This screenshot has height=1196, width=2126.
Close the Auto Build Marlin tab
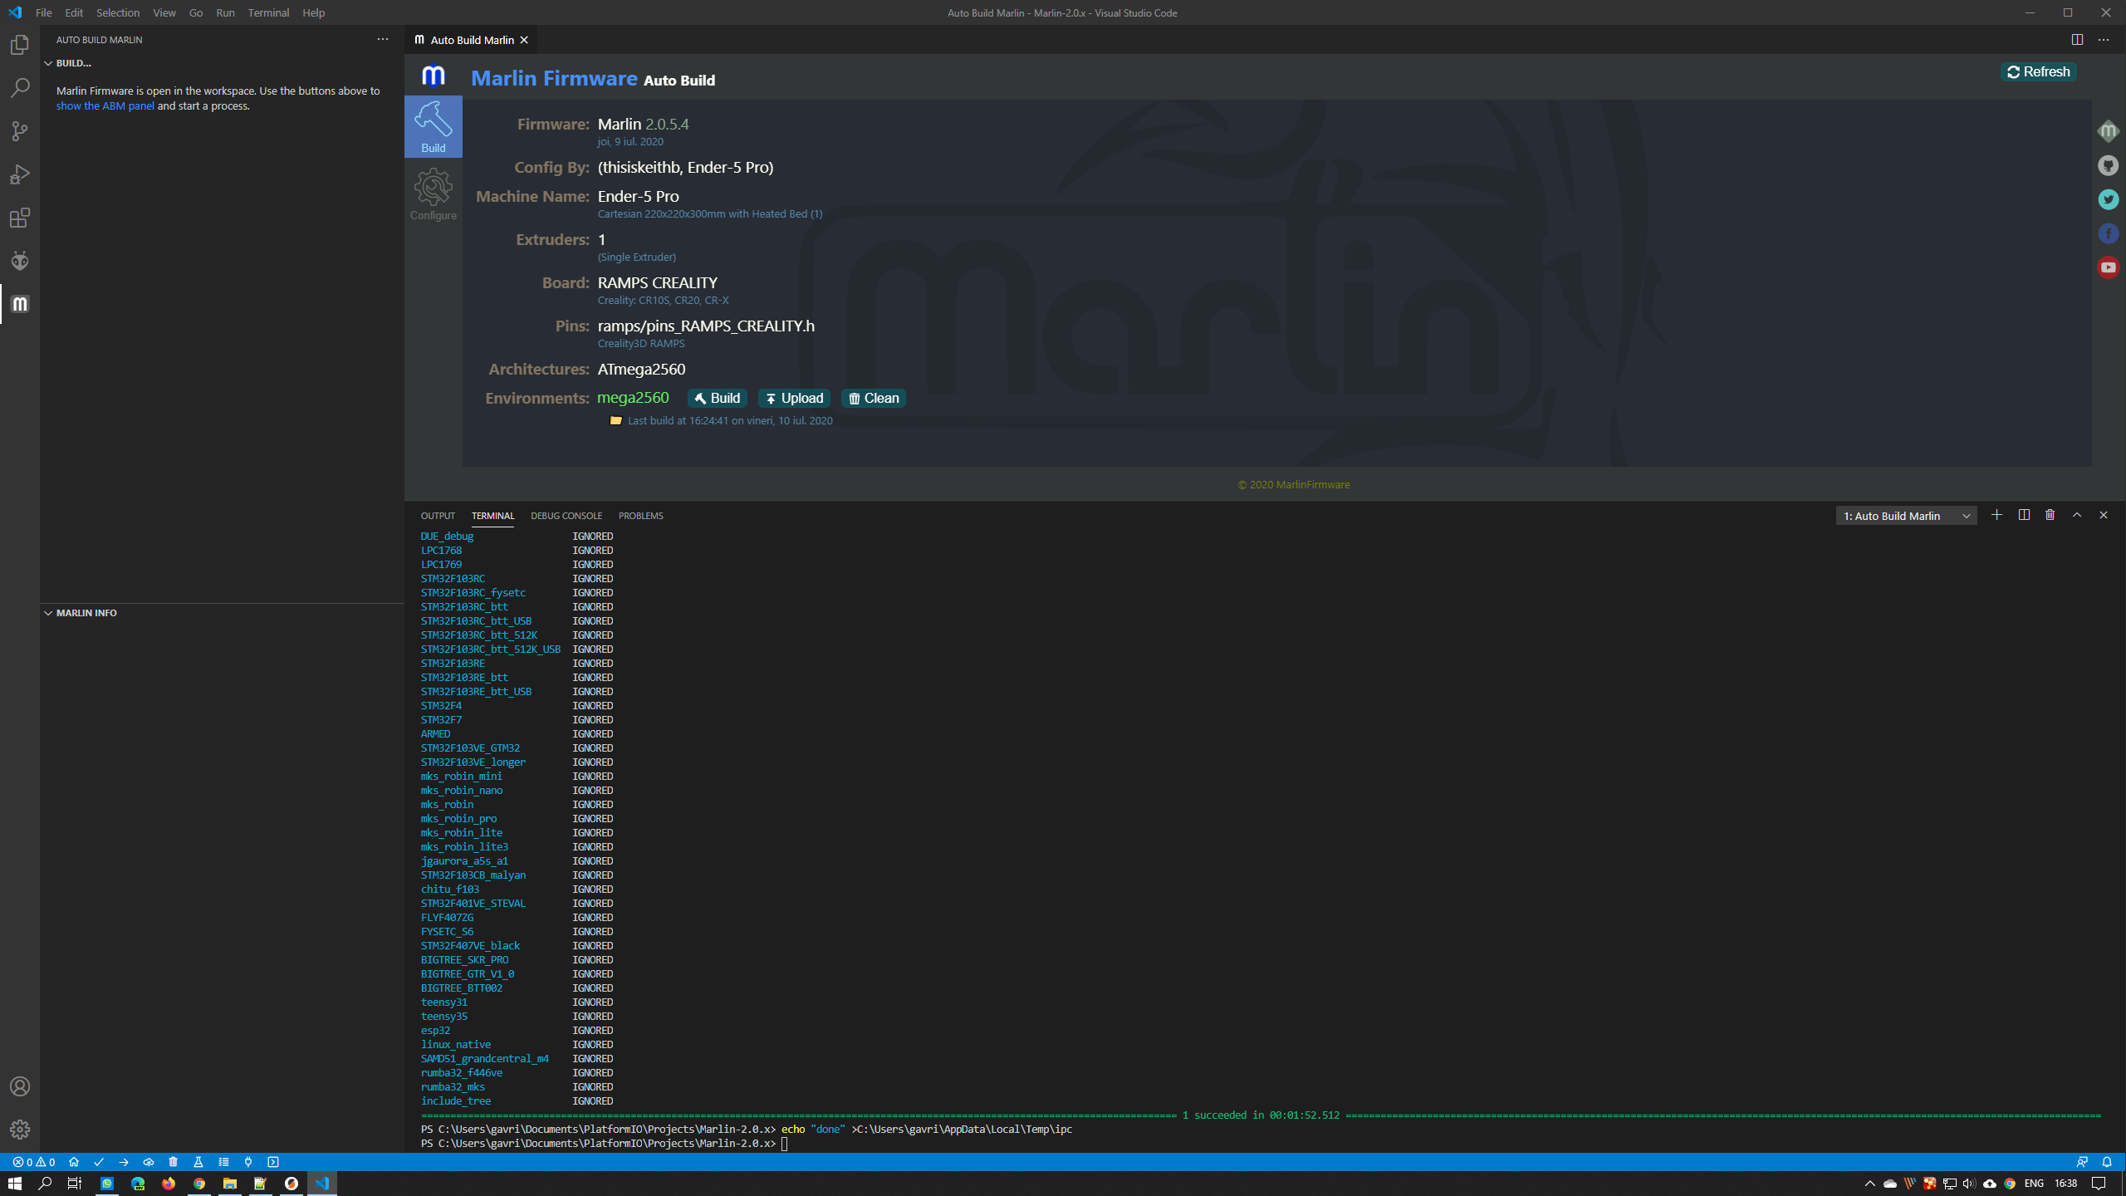[x=524, y=40]
